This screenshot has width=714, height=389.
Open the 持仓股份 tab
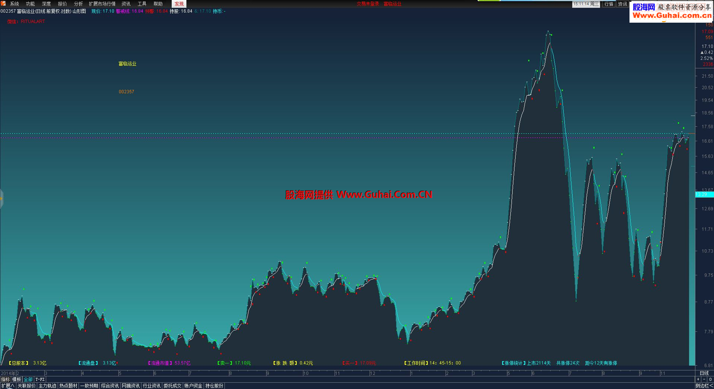[x=214, y=386]
